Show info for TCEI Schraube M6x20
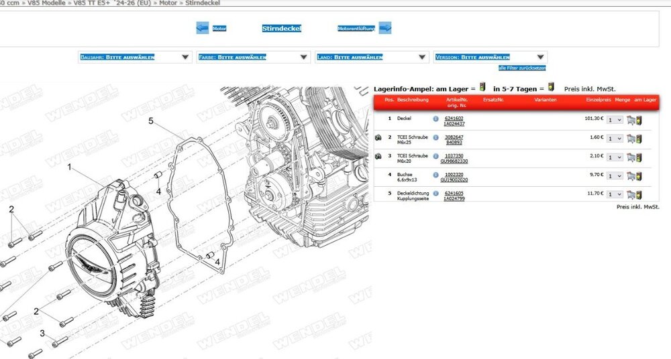The height and width of the screenshot is (359, 671). [435, 157]
